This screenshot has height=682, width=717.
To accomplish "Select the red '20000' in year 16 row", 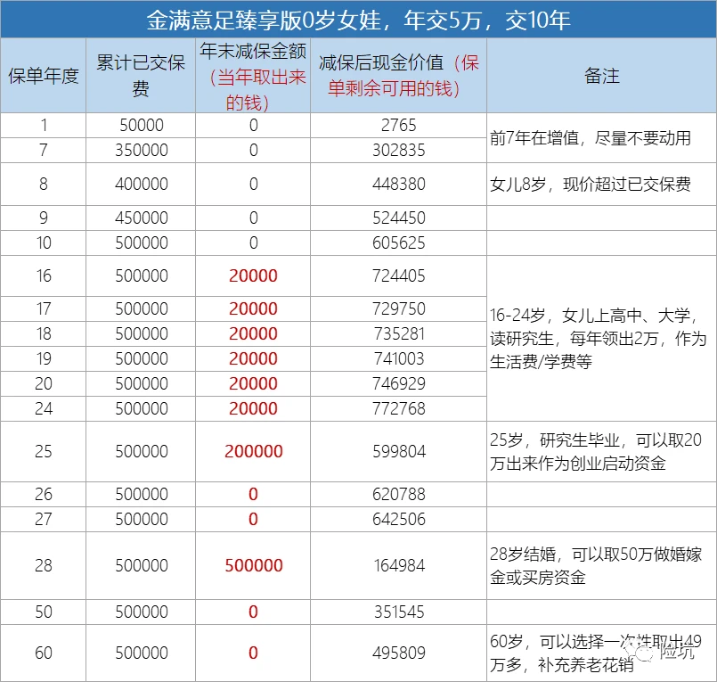I will [x=253, y=276].
